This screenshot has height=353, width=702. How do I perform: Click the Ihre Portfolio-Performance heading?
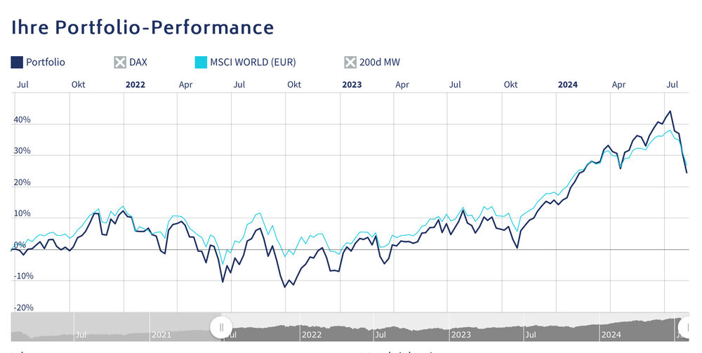143,27
